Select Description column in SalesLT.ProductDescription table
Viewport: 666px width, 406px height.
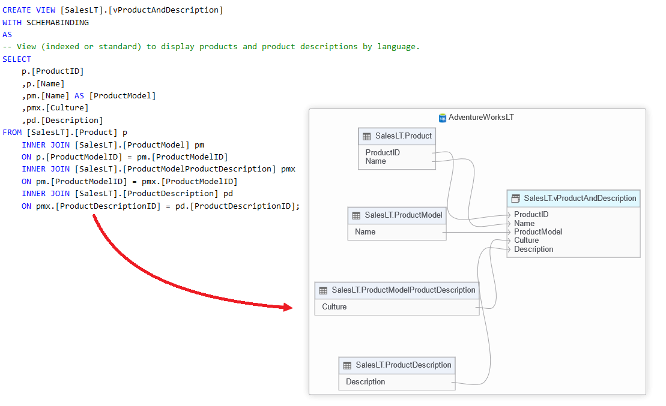(x=365, y=381)
